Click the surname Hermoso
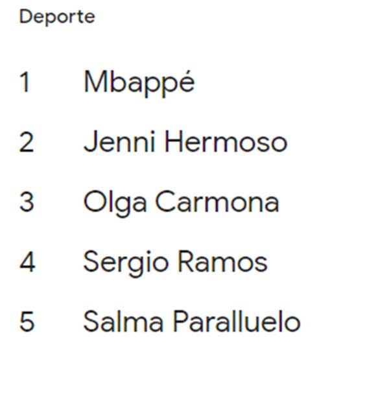Screen dimensions: 389x402 (x=225, y=142)
